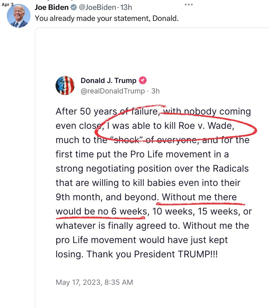This screenshot has height=308, width=269.
Task: Click Joe Biden's profile avatar
Action: (x=18, y=16)
